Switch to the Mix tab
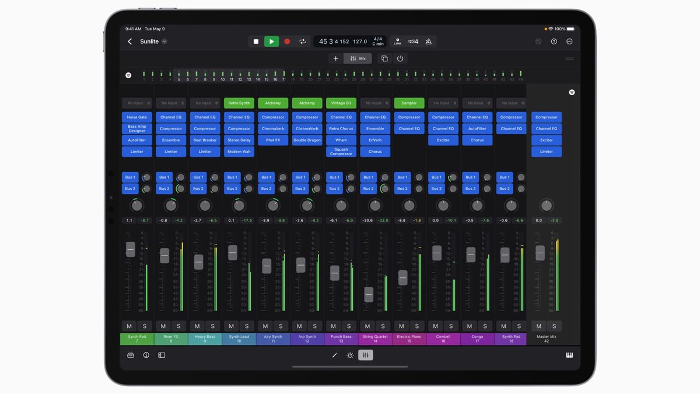This screenshot has height=394, width=700. 358,58
